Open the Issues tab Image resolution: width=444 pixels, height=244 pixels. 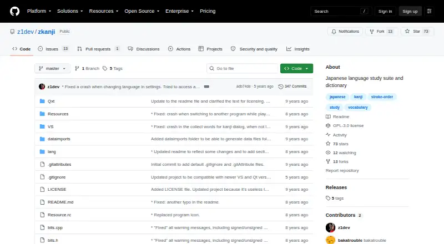point(53,49)
